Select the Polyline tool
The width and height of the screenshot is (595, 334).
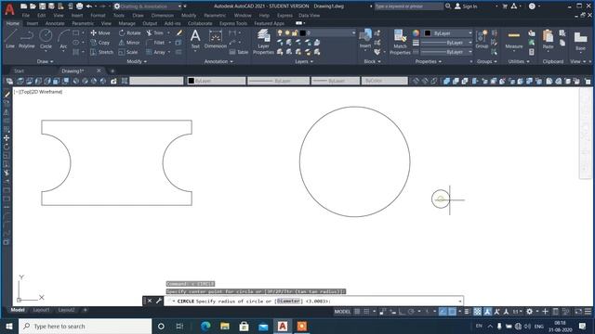click(x=27, y=39)
